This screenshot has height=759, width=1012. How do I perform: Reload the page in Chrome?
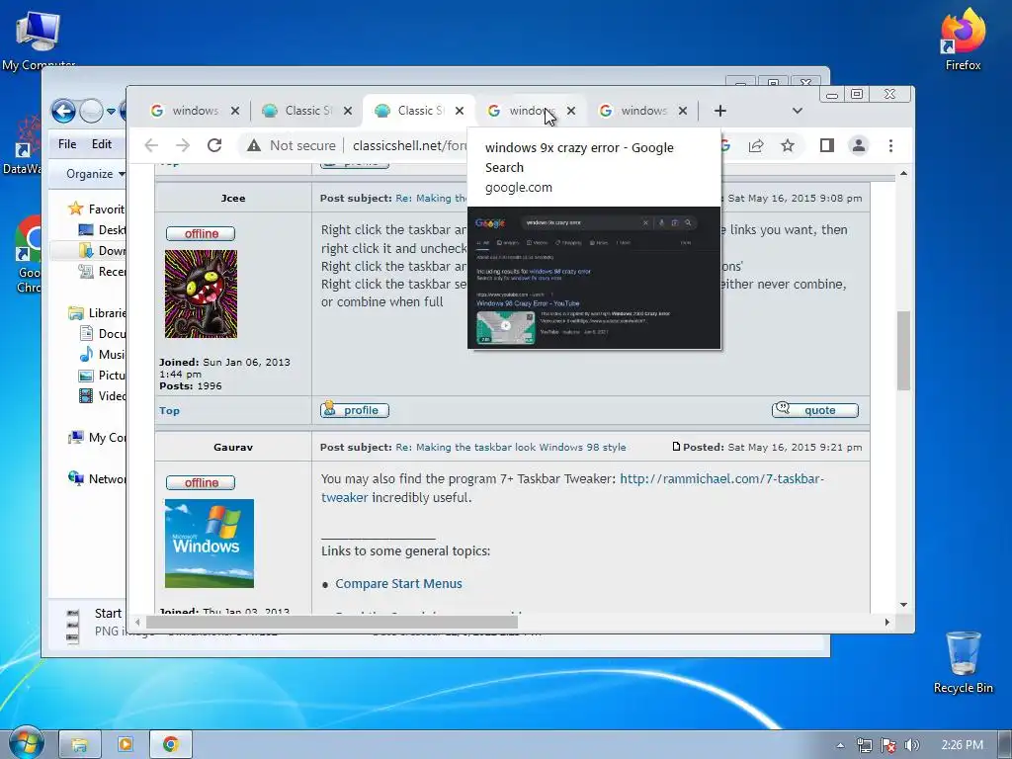(x=214, y=145)
